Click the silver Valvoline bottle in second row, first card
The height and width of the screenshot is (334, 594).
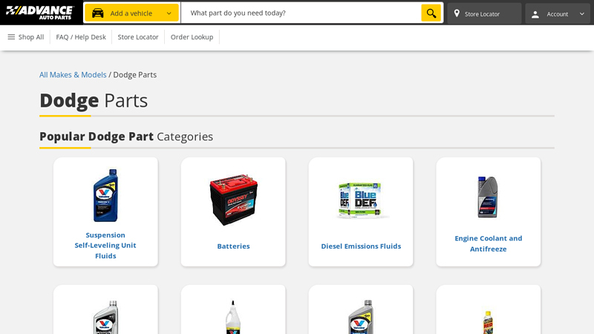click(x=105, y=318)
